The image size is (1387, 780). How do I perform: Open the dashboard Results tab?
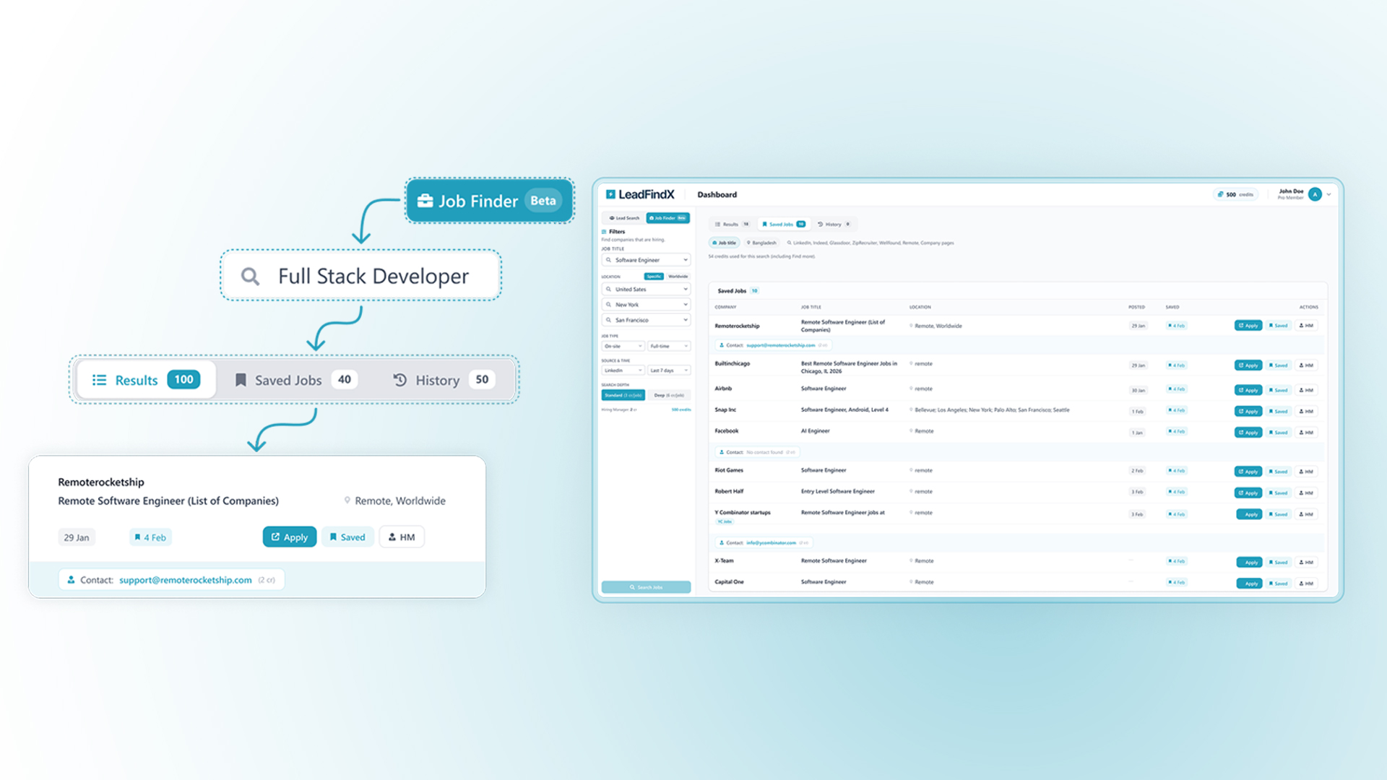coord(732,225)
